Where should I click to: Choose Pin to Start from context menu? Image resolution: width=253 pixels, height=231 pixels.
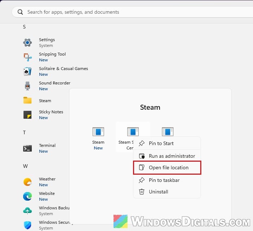pyautogui.click(x=167, y=143)
